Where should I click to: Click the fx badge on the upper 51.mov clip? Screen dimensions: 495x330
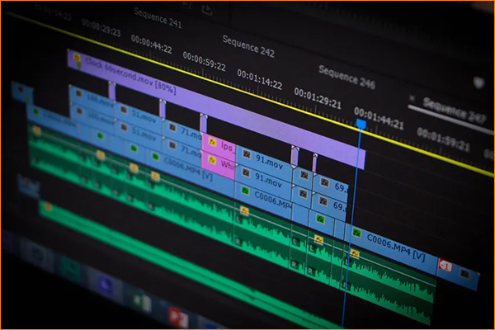124,110
